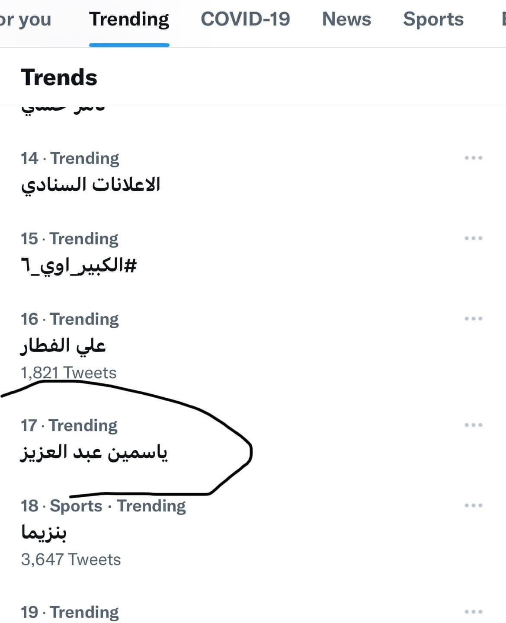
Task: Open trend علي الفطار
Action: (63, 346)
